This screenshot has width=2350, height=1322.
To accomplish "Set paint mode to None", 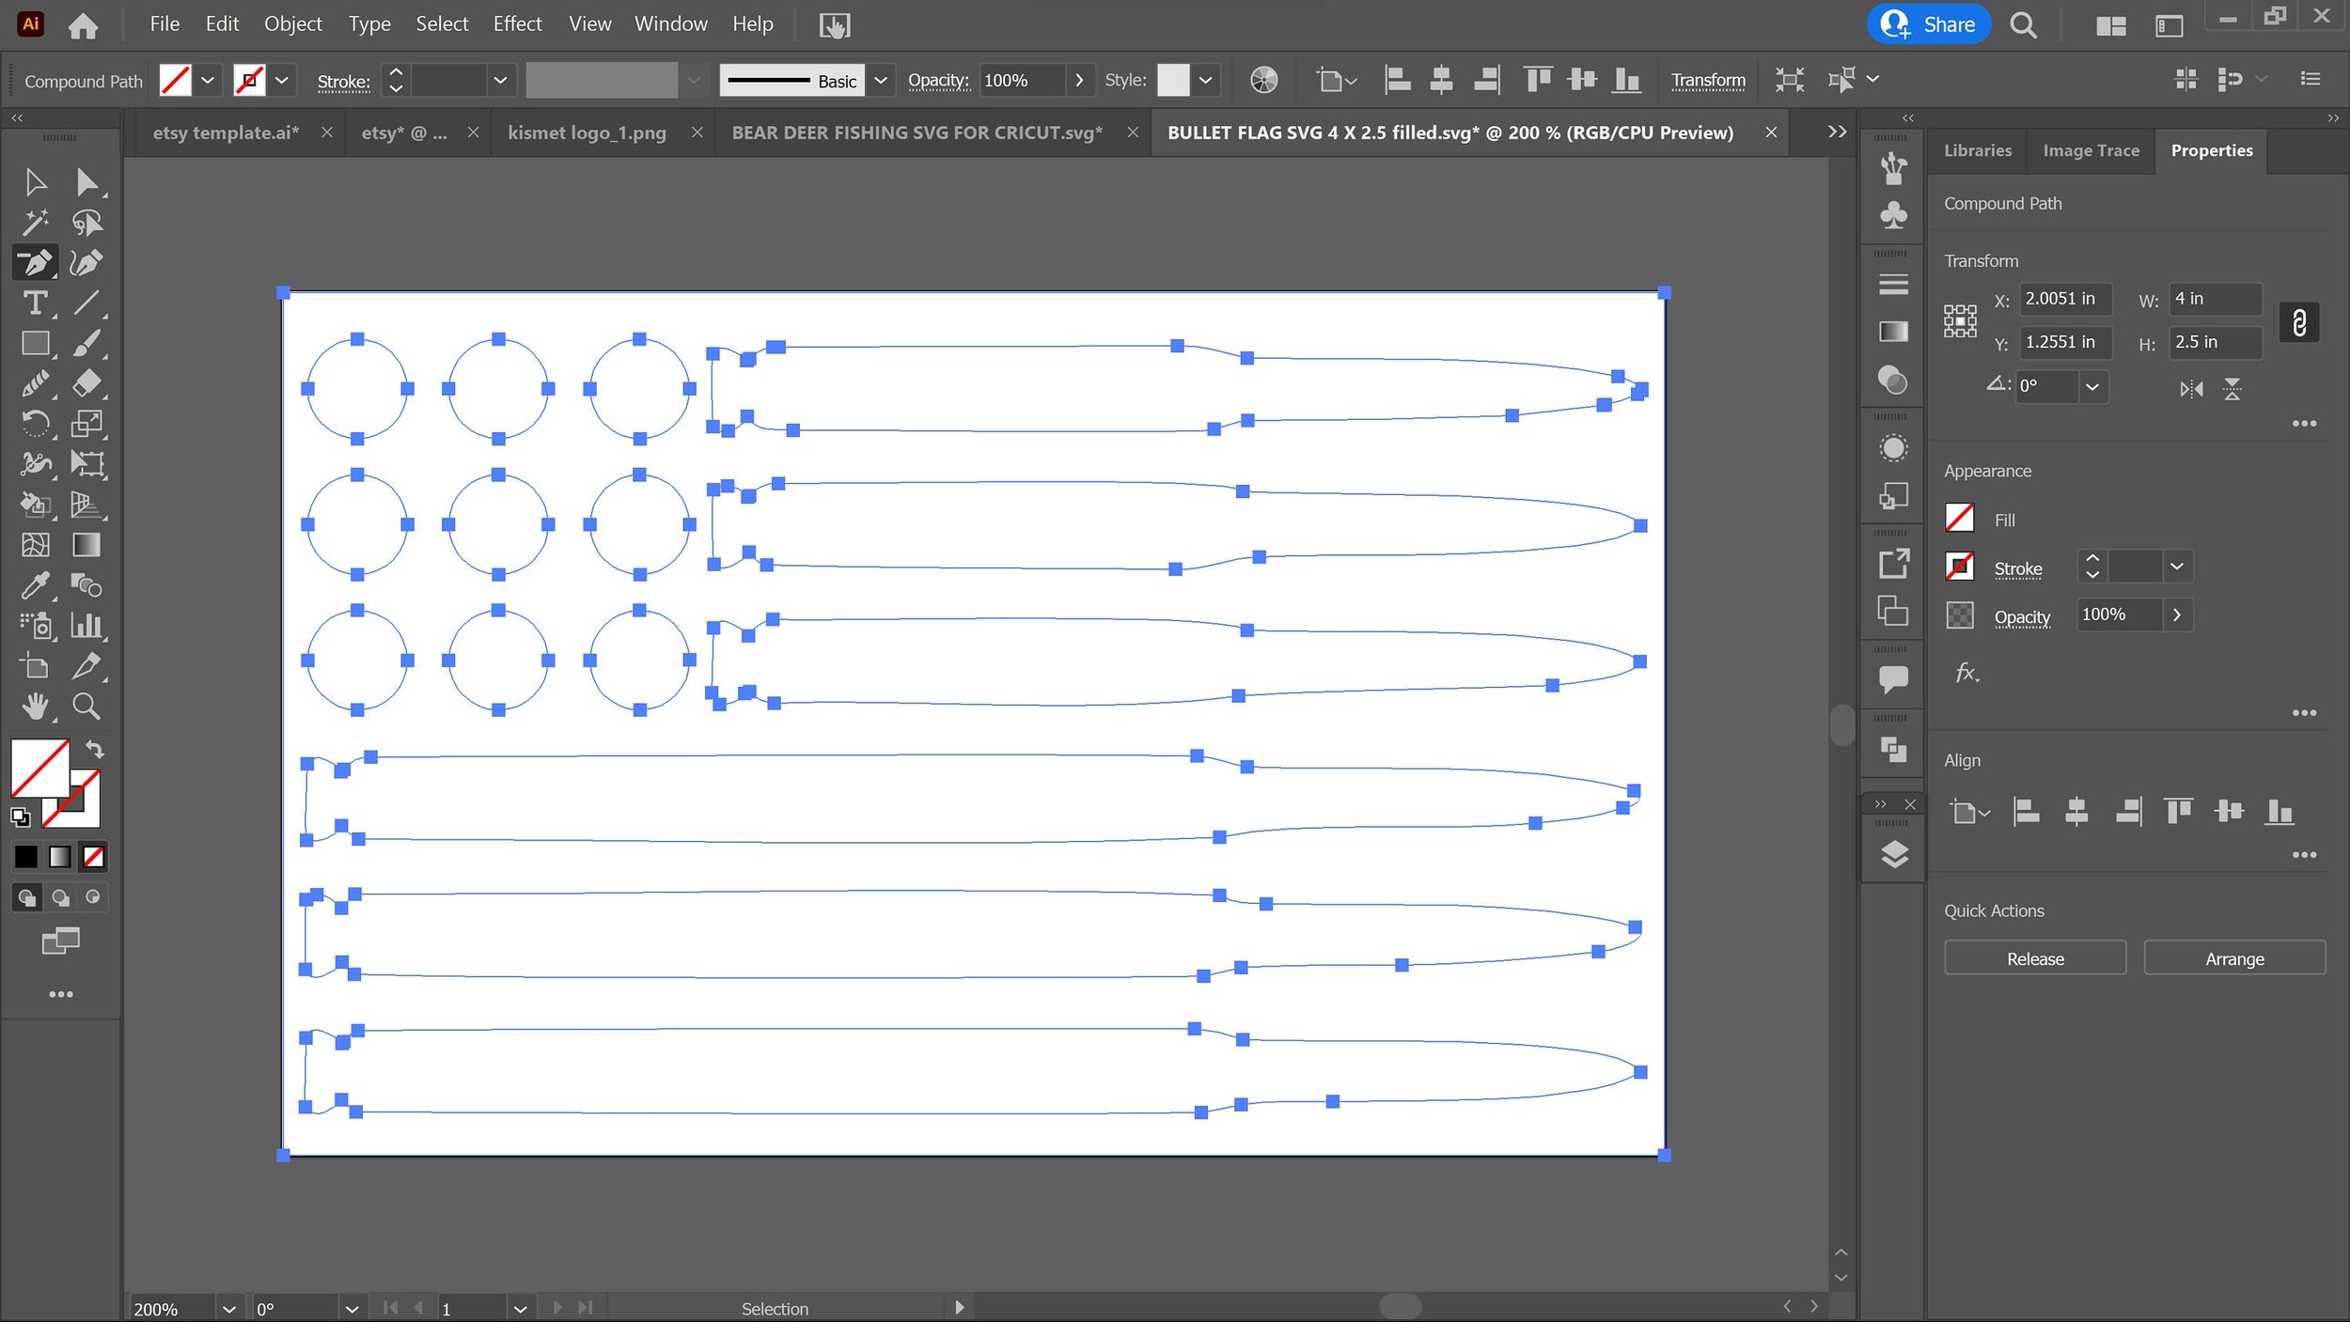I will pos(93,856).
